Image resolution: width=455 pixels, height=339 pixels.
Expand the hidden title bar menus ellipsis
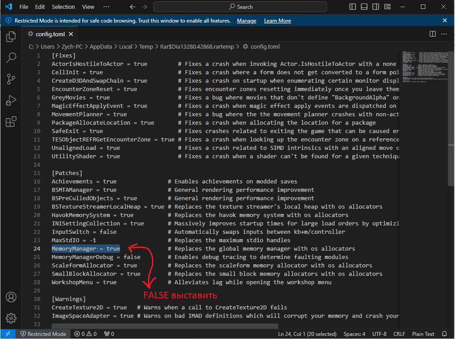106,7
